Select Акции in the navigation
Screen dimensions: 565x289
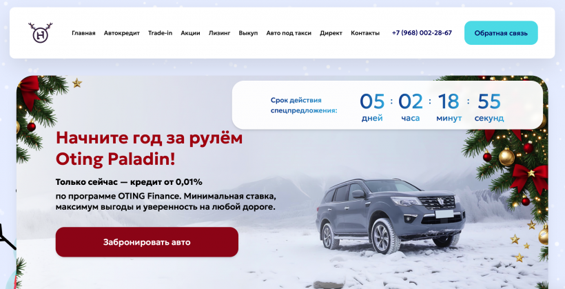pos(190,33)
